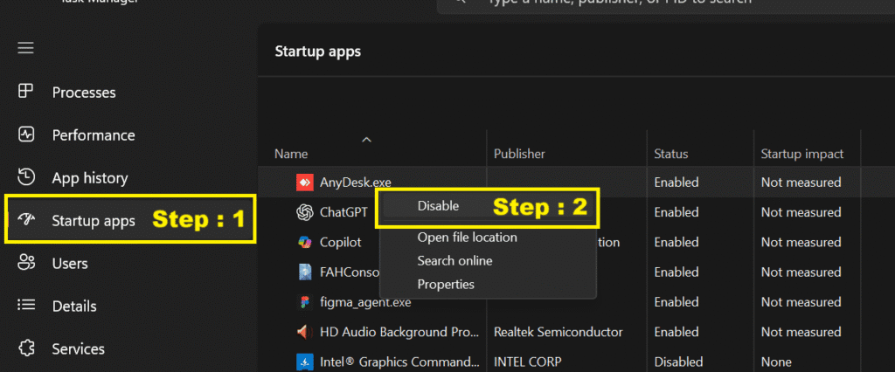The width and height of the screenshot is (895, 372).
Task: Click the Services puzzle icon
Action: pos(26,348)
